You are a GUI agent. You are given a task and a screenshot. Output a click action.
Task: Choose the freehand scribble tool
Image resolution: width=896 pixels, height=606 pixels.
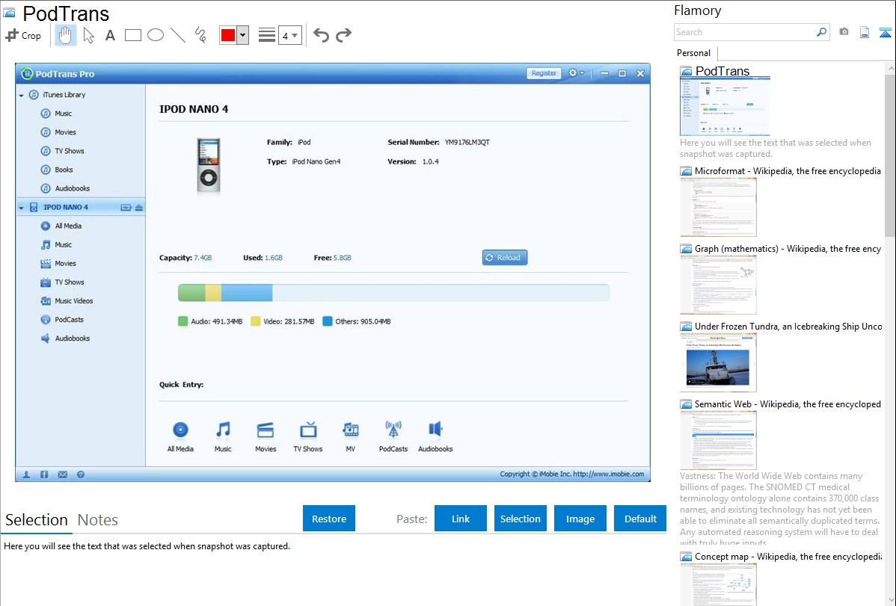(200, 35)
